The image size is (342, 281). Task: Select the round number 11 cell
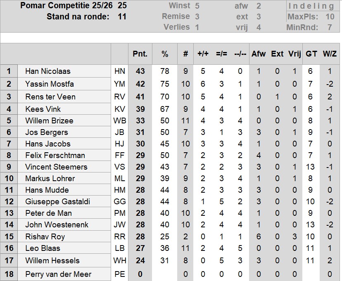[x=122, y=17]
